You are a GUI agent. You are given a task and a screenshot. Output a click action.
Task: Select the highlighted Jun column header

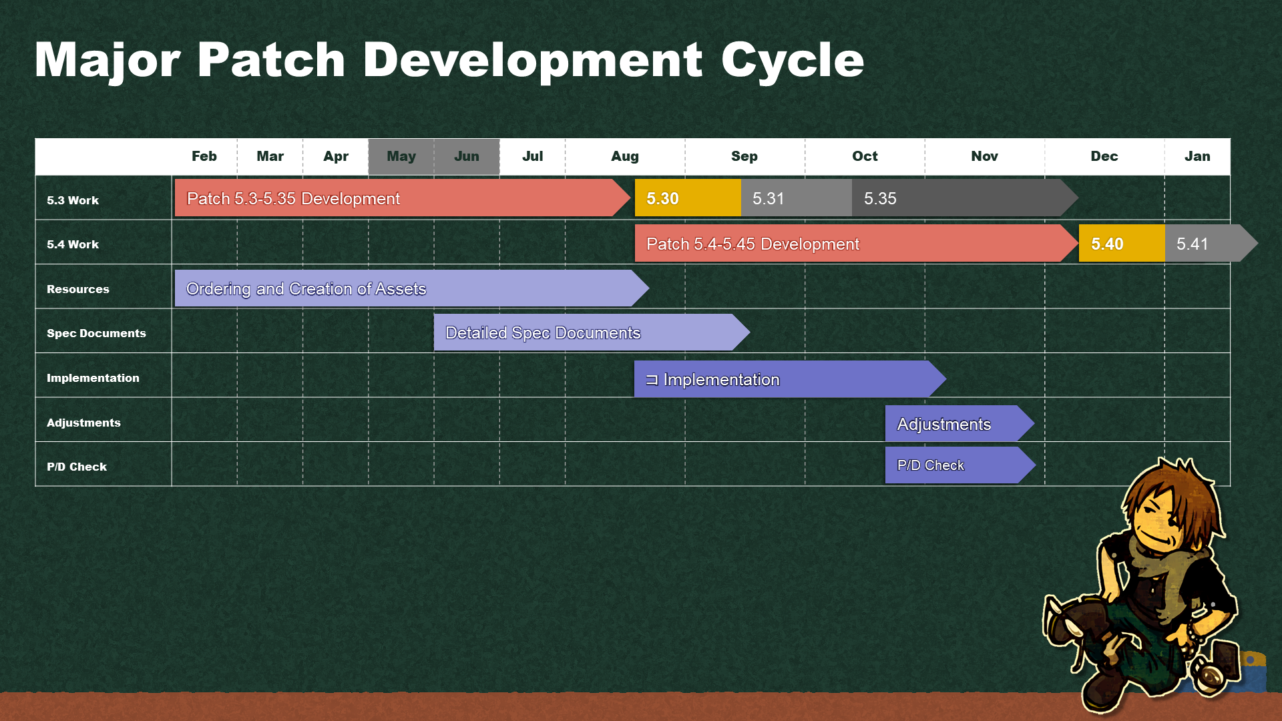click(x=467, y=156)
